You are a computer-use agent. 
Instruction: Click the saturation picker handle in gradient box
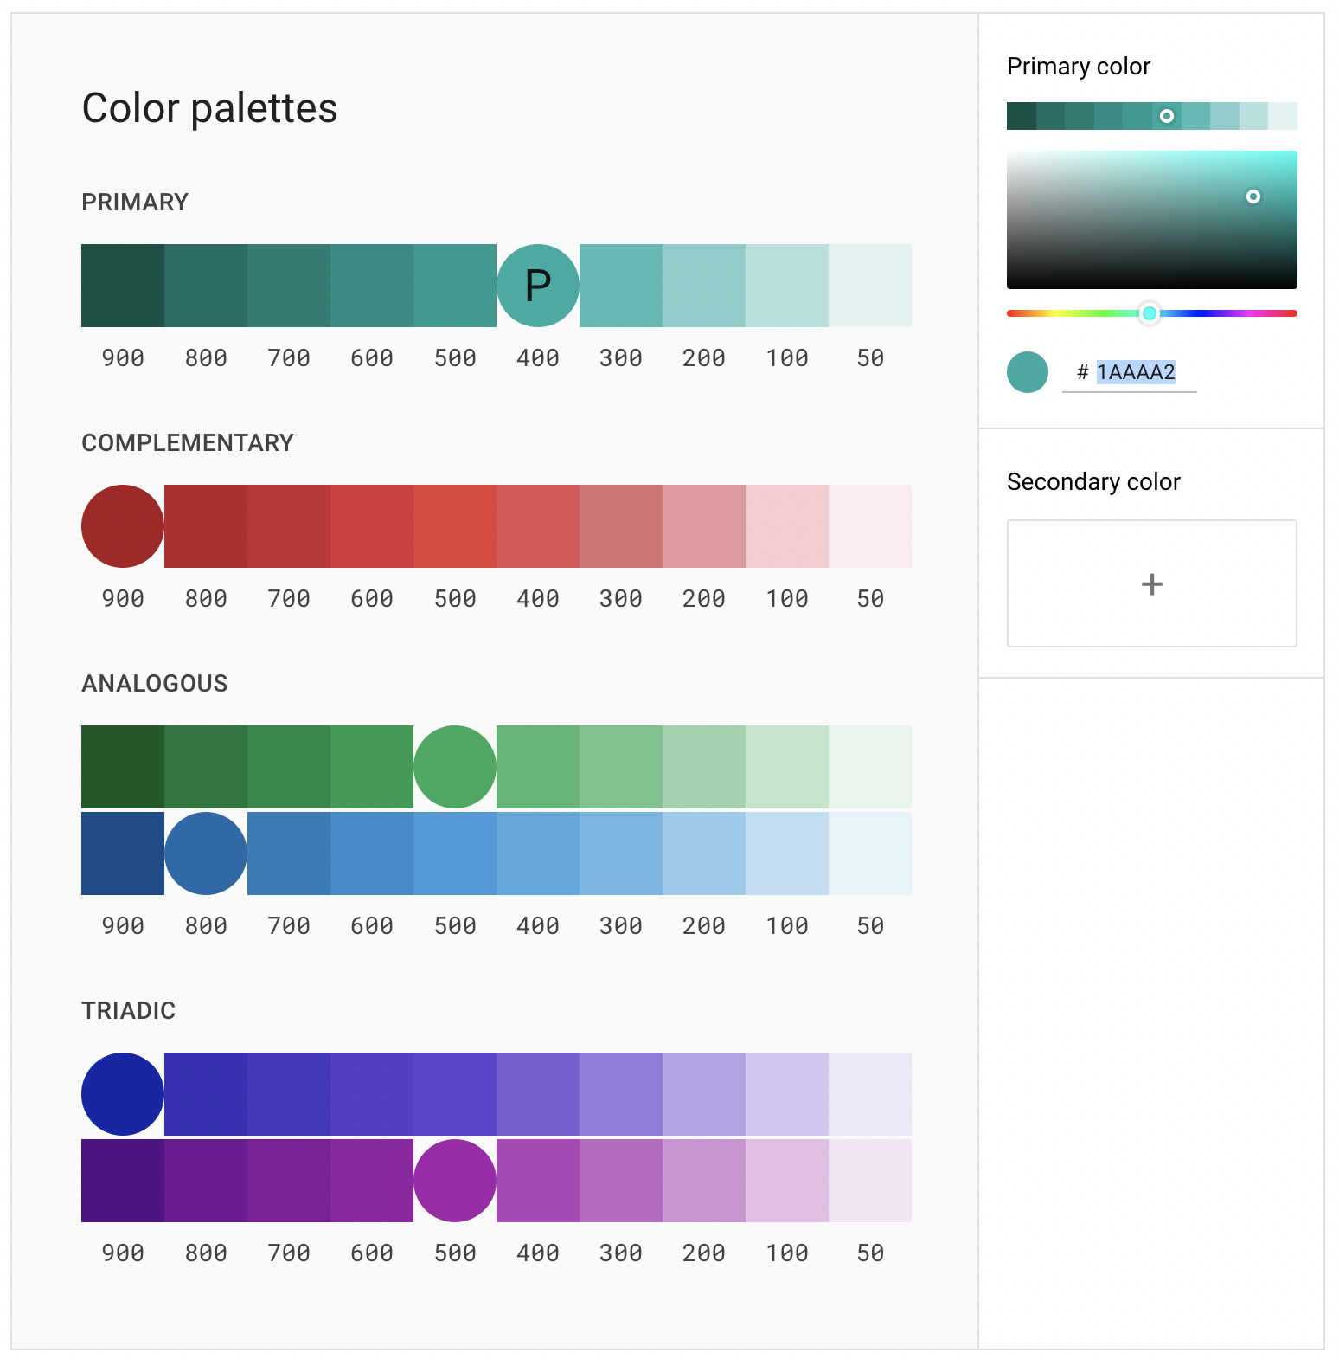(1253, 197)
